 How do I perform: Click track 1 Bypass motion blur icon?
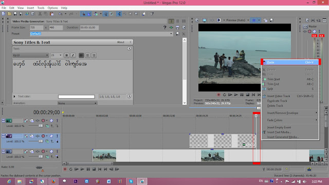[26, 121]
